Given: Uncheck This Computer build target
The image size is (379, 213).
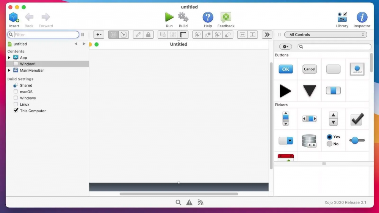Looking at the screenshot, I should pos(16,111).
